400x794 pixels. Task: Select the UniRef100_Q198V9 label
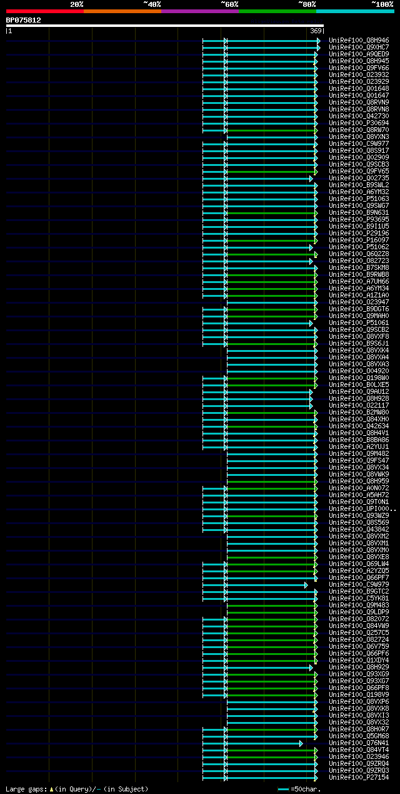[x=359, y=694]
